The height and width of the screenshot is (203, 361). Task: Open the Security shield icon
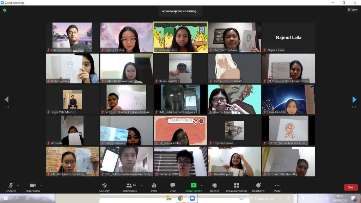[x=104, y=185]
